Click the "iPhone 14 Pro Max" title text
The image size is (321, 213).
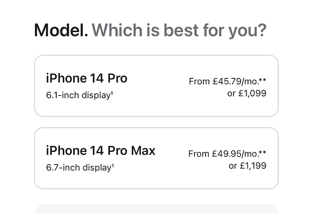[100, 151]
